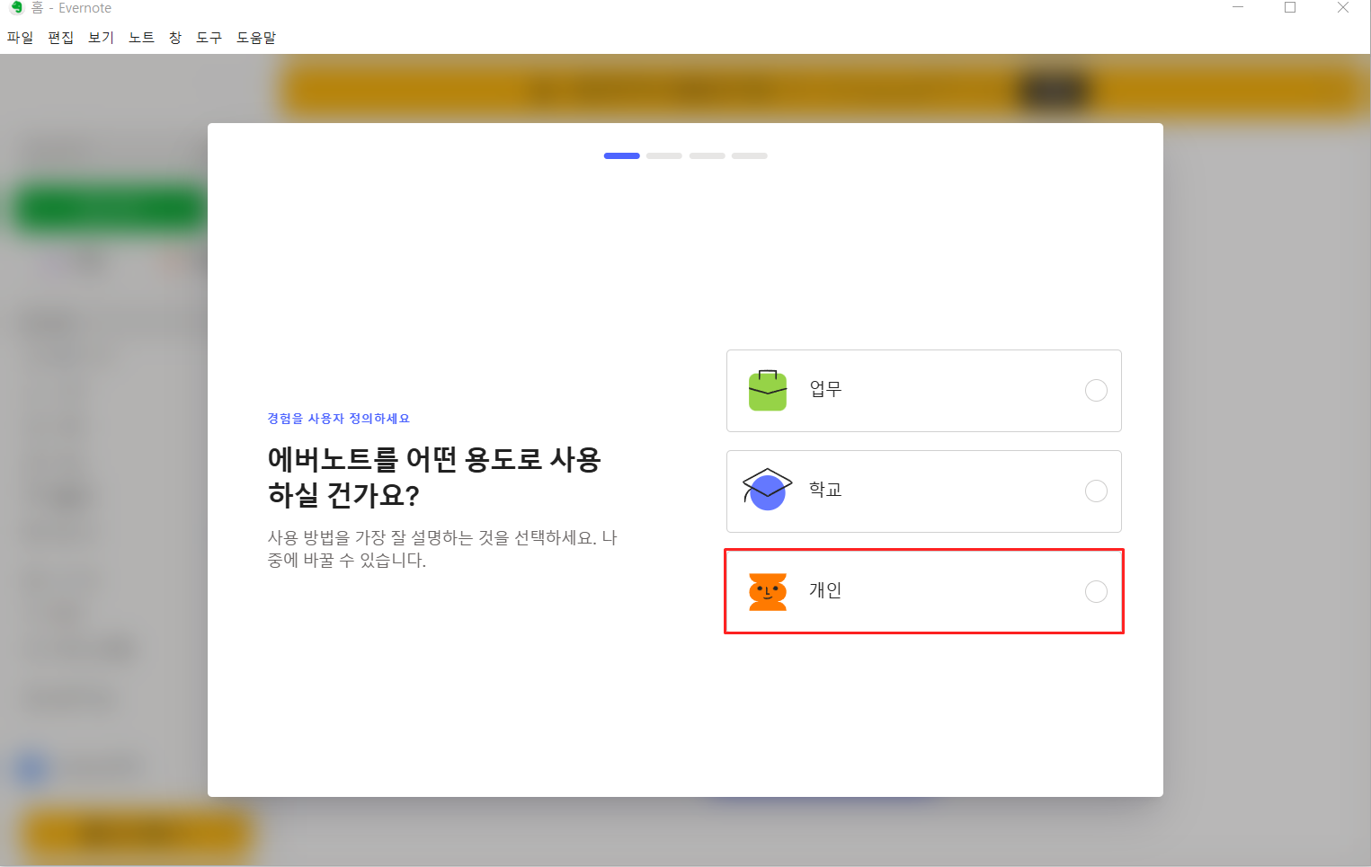This screenshot has height=867, width=1371.
Task: Open the 노트 menu
Action: pos(141,38)
